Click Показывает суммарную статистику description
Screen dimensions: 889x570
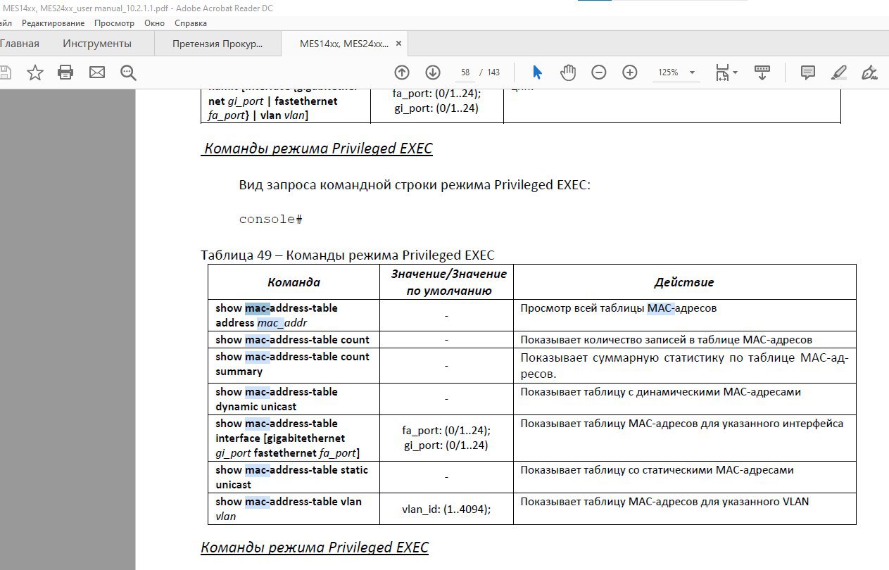click(685, 365)
